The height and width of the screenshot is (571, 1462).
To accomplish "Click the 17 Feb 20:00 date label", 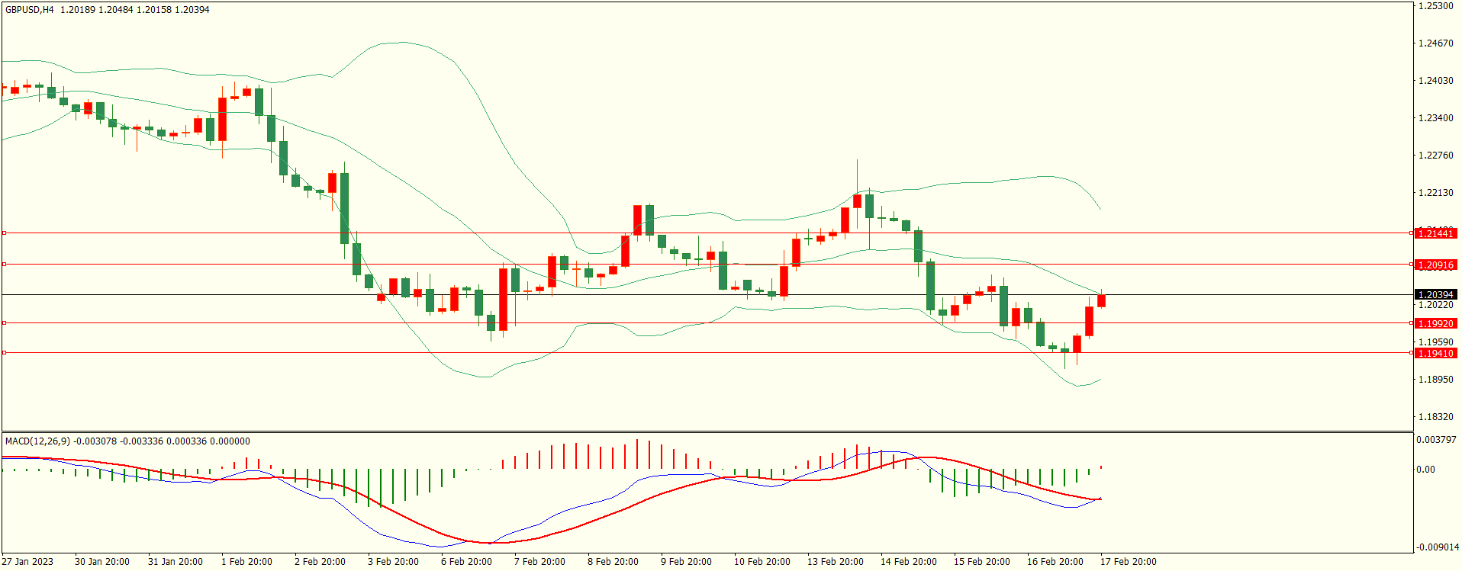I will [1128, 562].
